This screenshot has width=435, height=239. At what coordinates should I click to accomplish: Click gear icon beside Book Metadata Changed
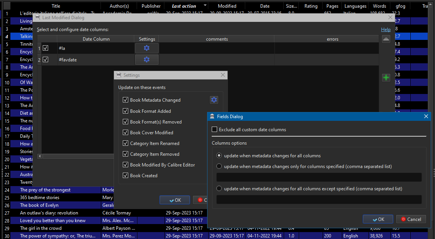[x=214, y=100]
